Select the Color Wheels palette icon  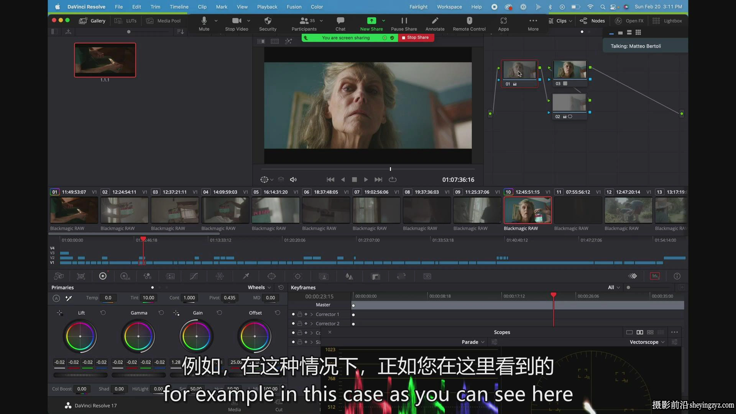(103, 276)
